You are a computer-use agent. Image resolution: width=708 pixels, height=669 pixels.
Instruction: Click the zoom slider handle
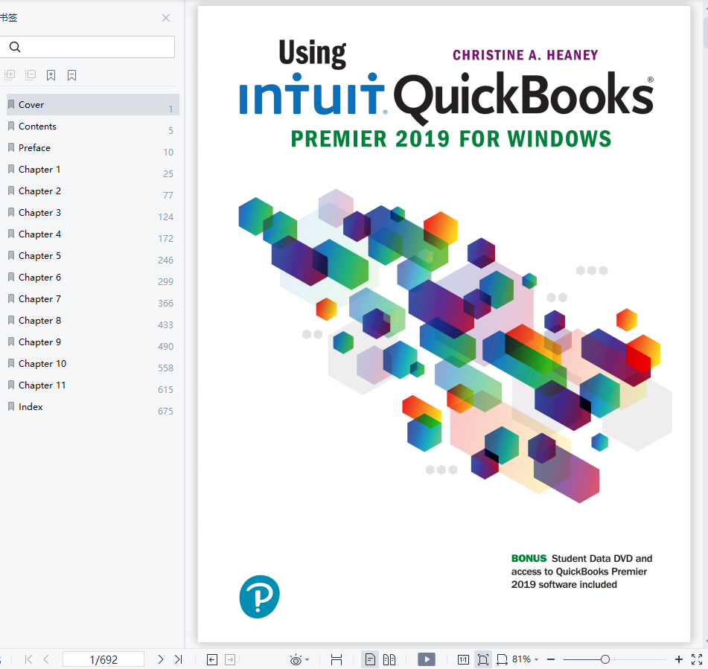pos(605,659)
